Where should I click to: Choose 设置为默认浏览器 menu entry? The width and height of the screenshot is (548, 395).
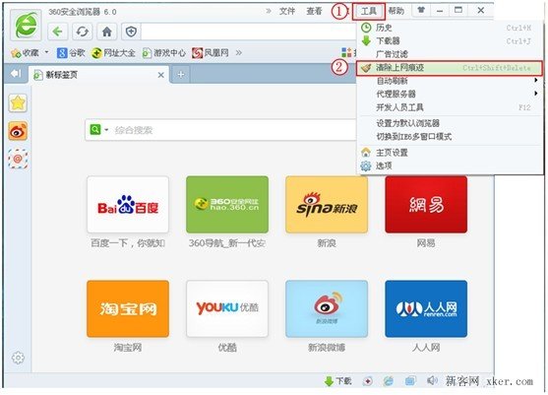click(451, 123)
